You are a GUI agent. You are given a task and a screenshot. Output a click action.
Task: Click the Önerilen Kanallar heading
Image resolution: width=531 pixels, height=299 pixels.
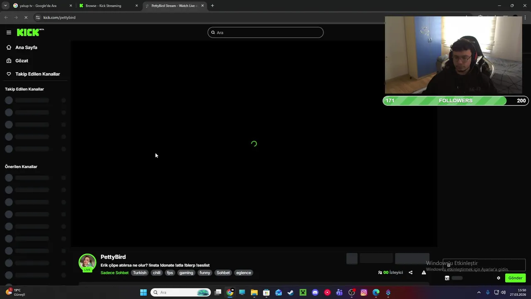[x=21, y=167]
